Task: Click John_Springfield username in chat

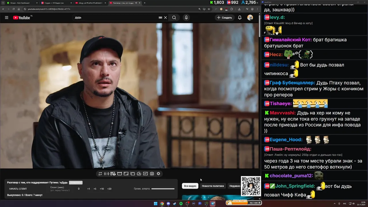Action: click(x=295, y=186)
